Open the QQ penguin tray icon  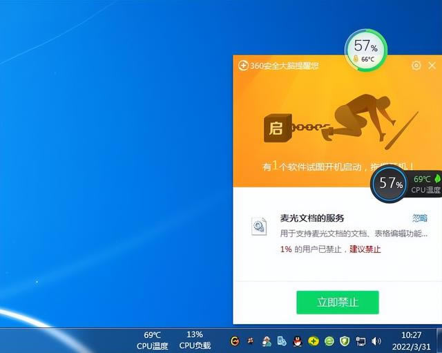(x=298, y=341)
